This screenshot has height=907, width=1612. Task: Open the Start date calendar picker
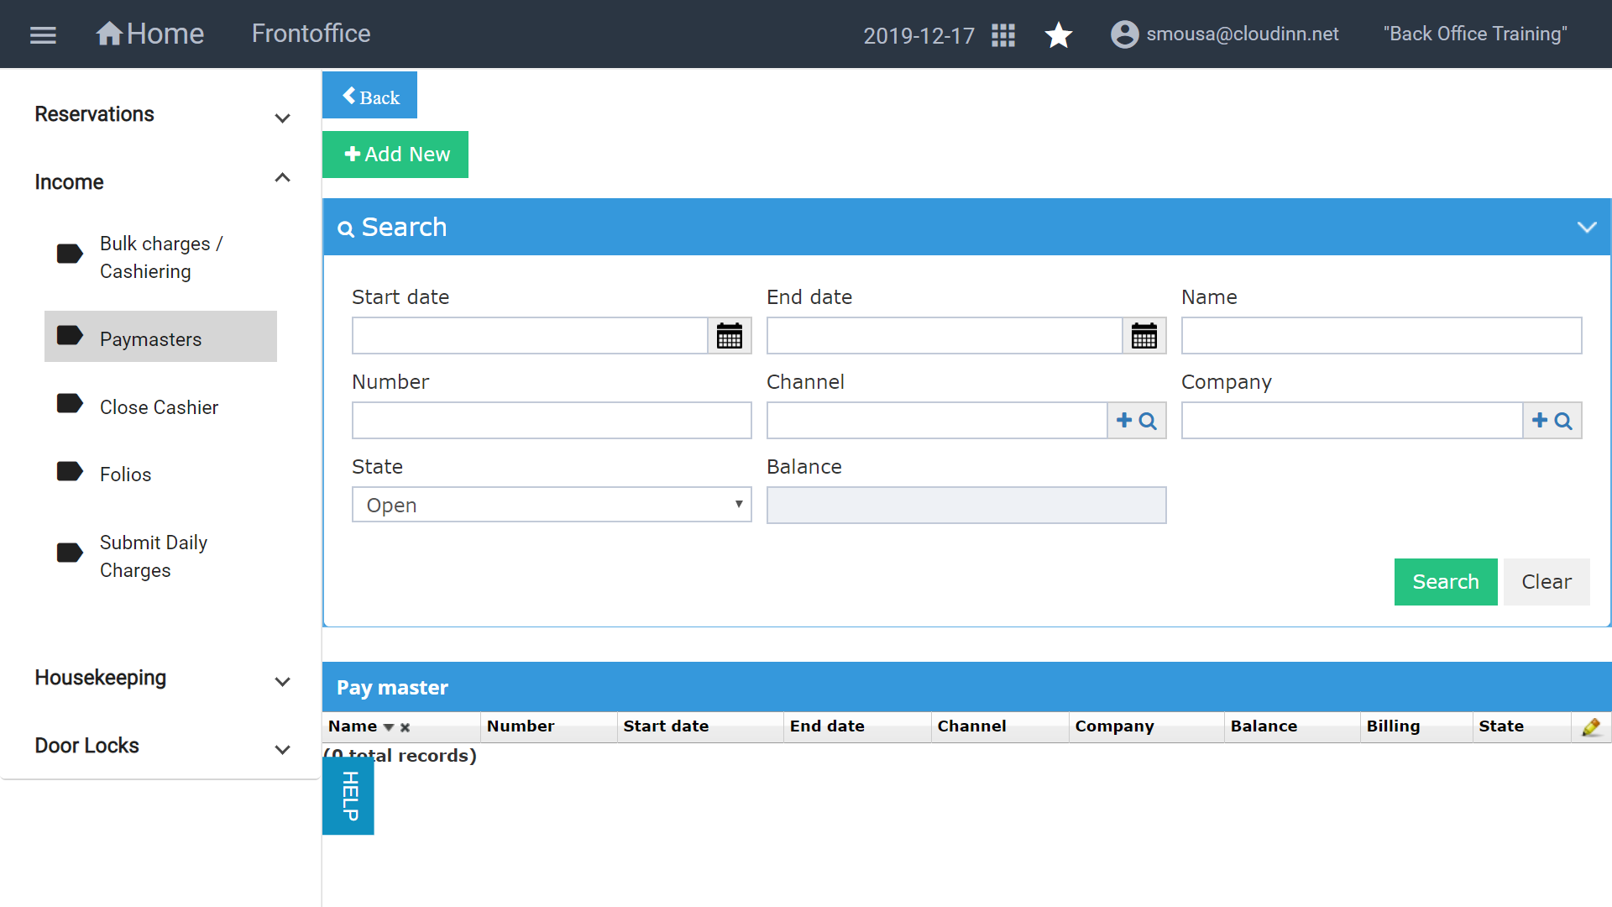point(730,336)
